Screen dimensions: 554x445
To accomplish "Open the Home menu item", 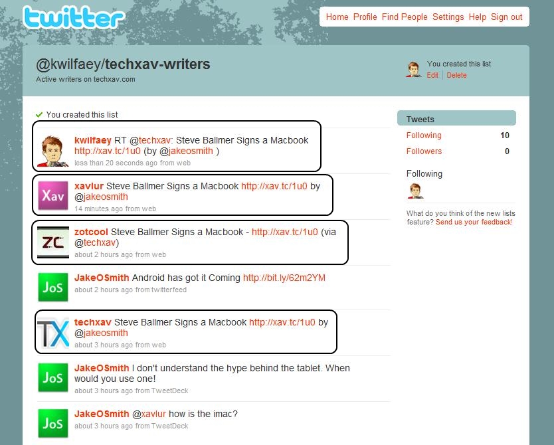I will (337, 17).
